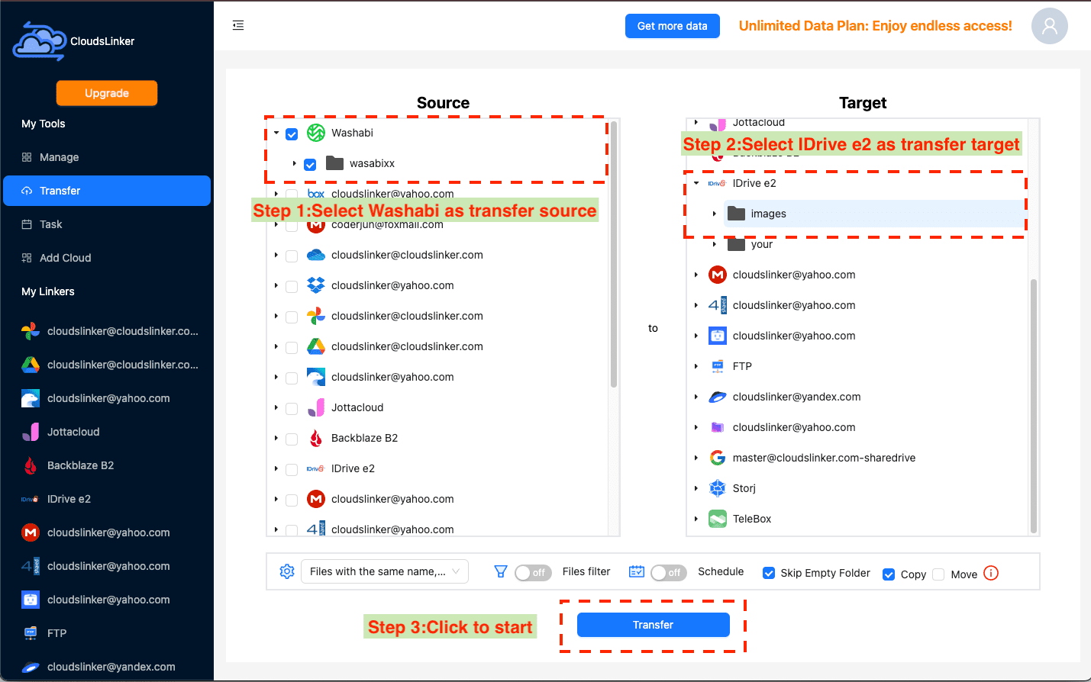Click the Backblaze B2 icon in sidebar
1091x682 pixels.
point(31,465)
